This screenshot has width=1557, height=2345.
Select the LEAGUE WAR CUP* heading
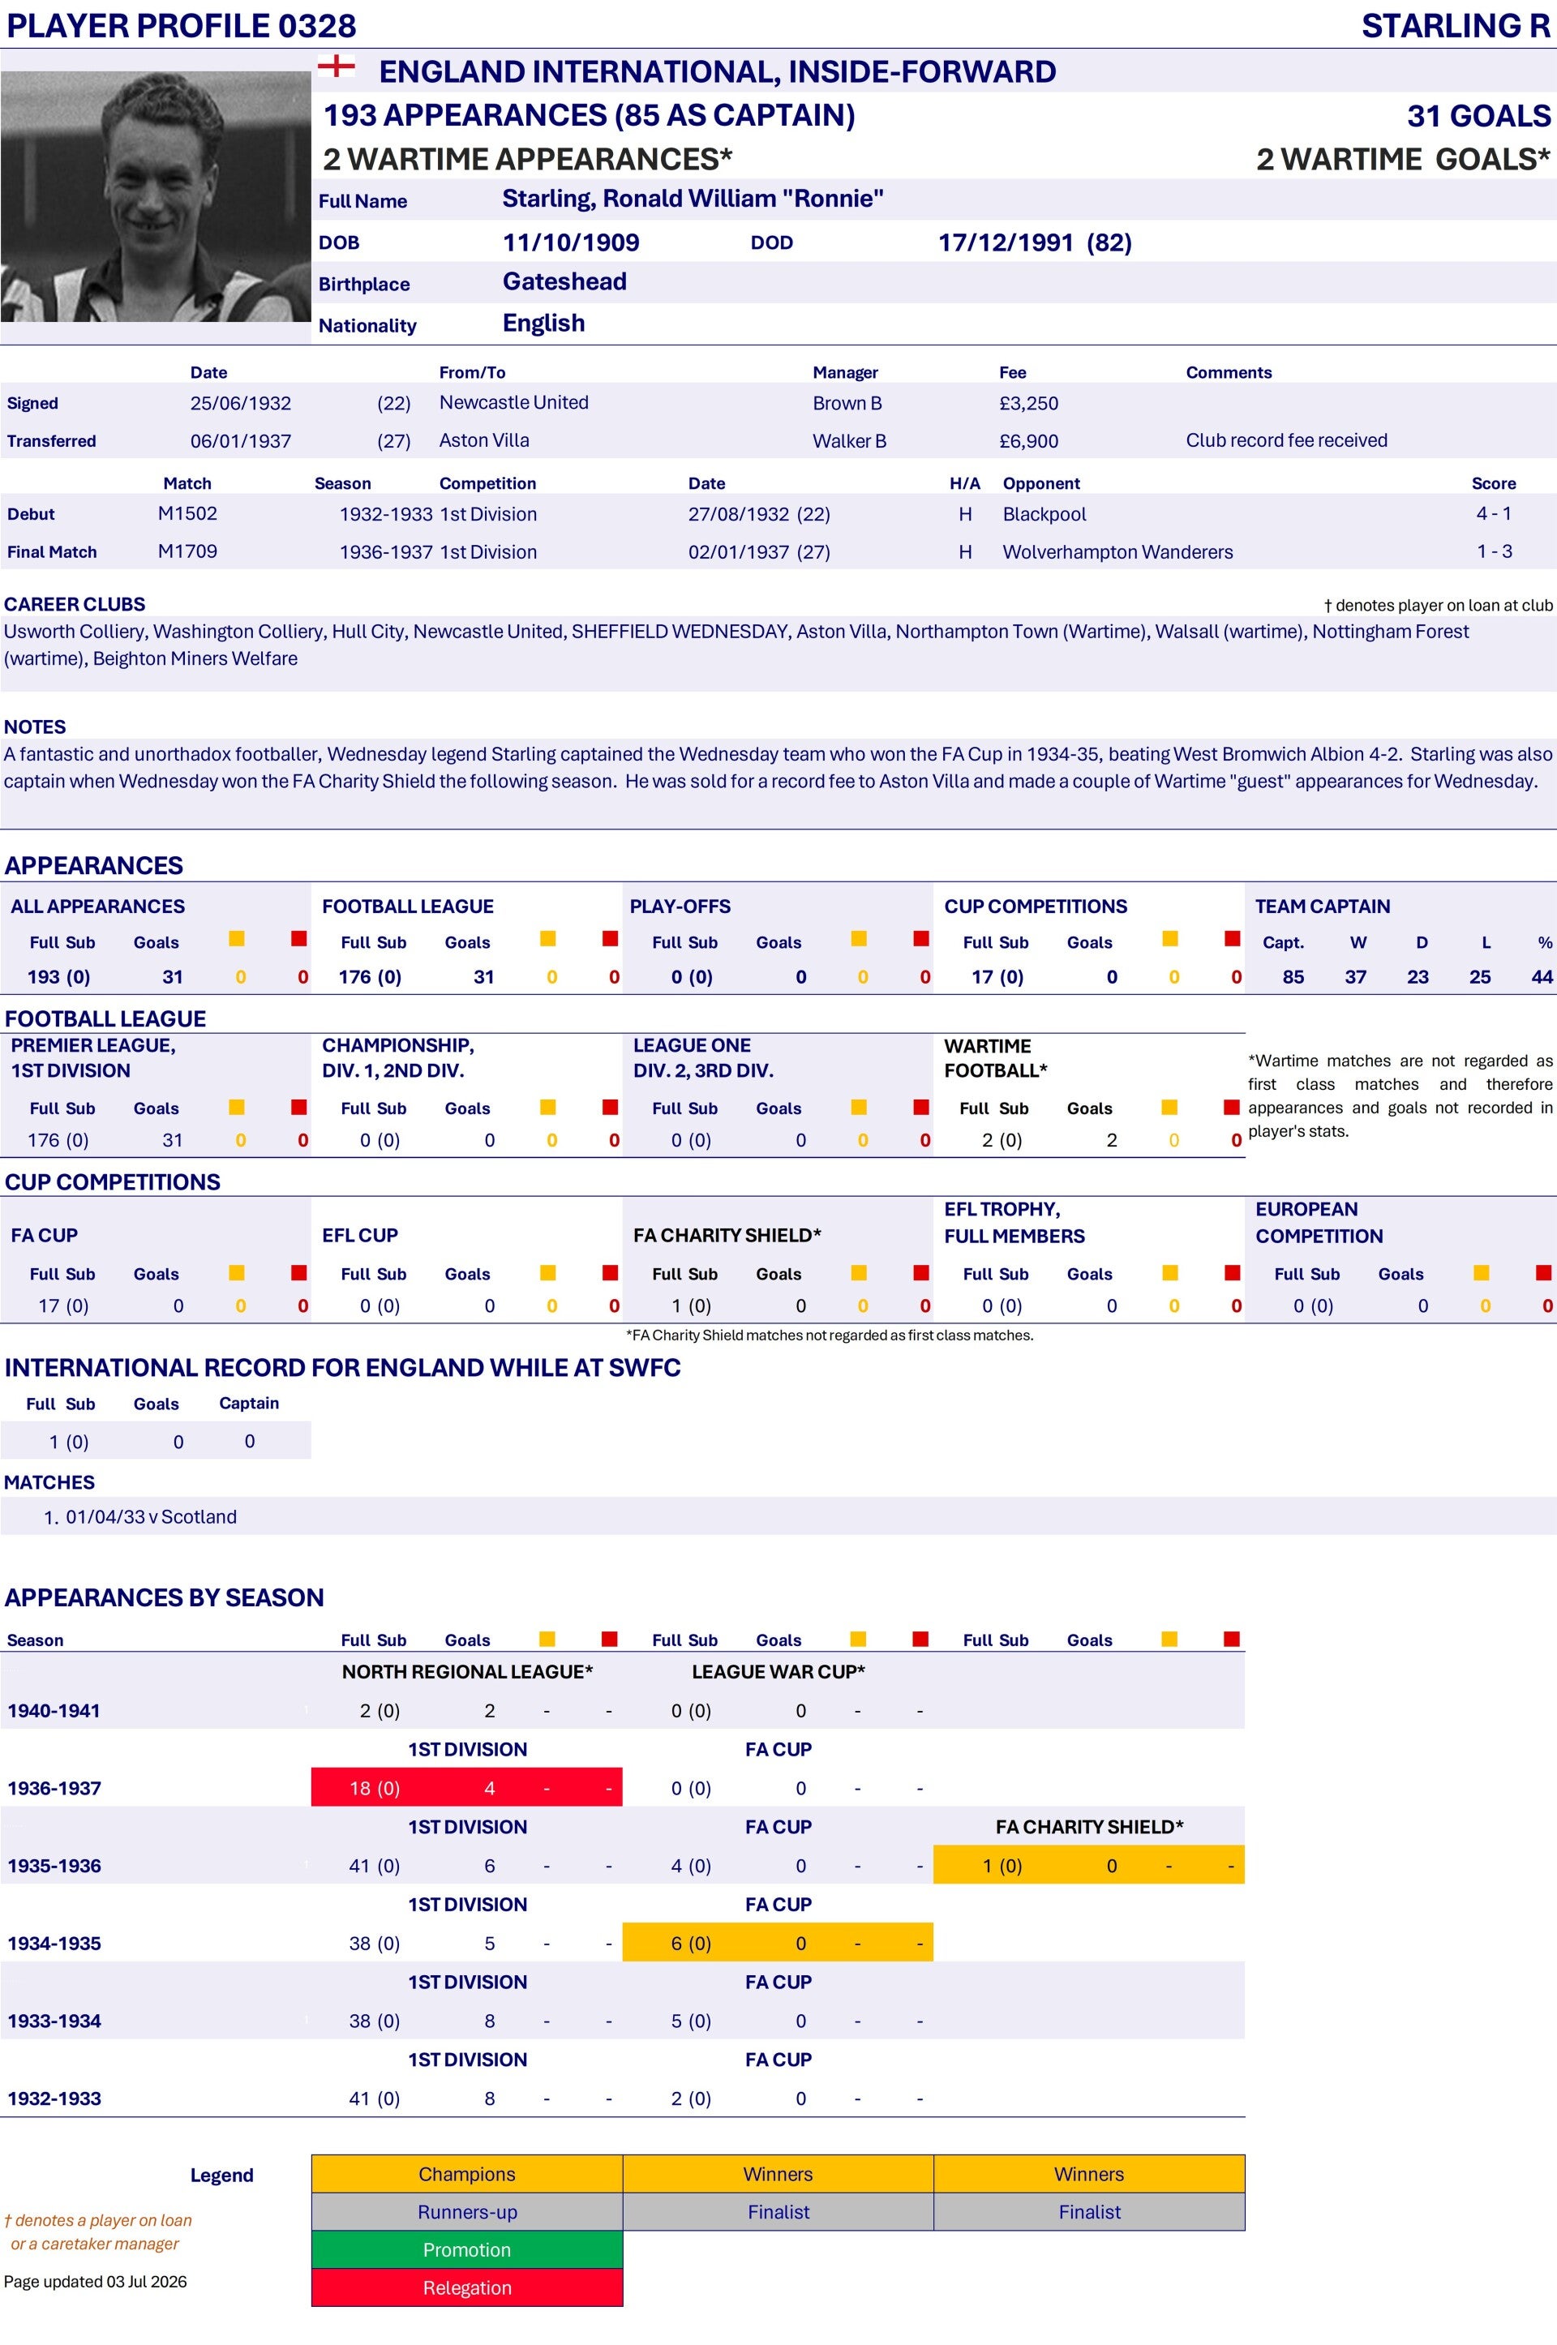pyautogui.click(x=778, y=1672)
